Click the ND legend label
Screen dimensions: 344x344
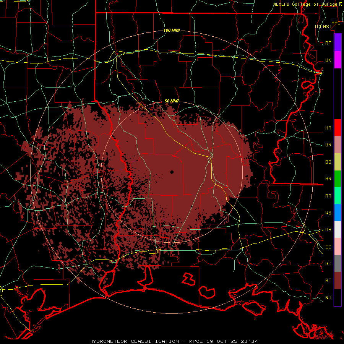pyautogui.click(x=328, y=298)
